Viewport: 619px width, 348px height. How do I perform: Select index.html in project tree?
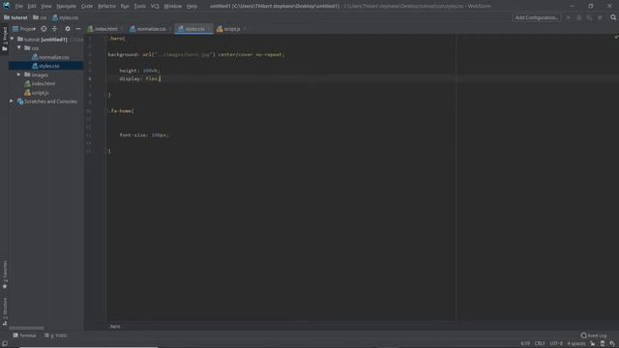40,83
